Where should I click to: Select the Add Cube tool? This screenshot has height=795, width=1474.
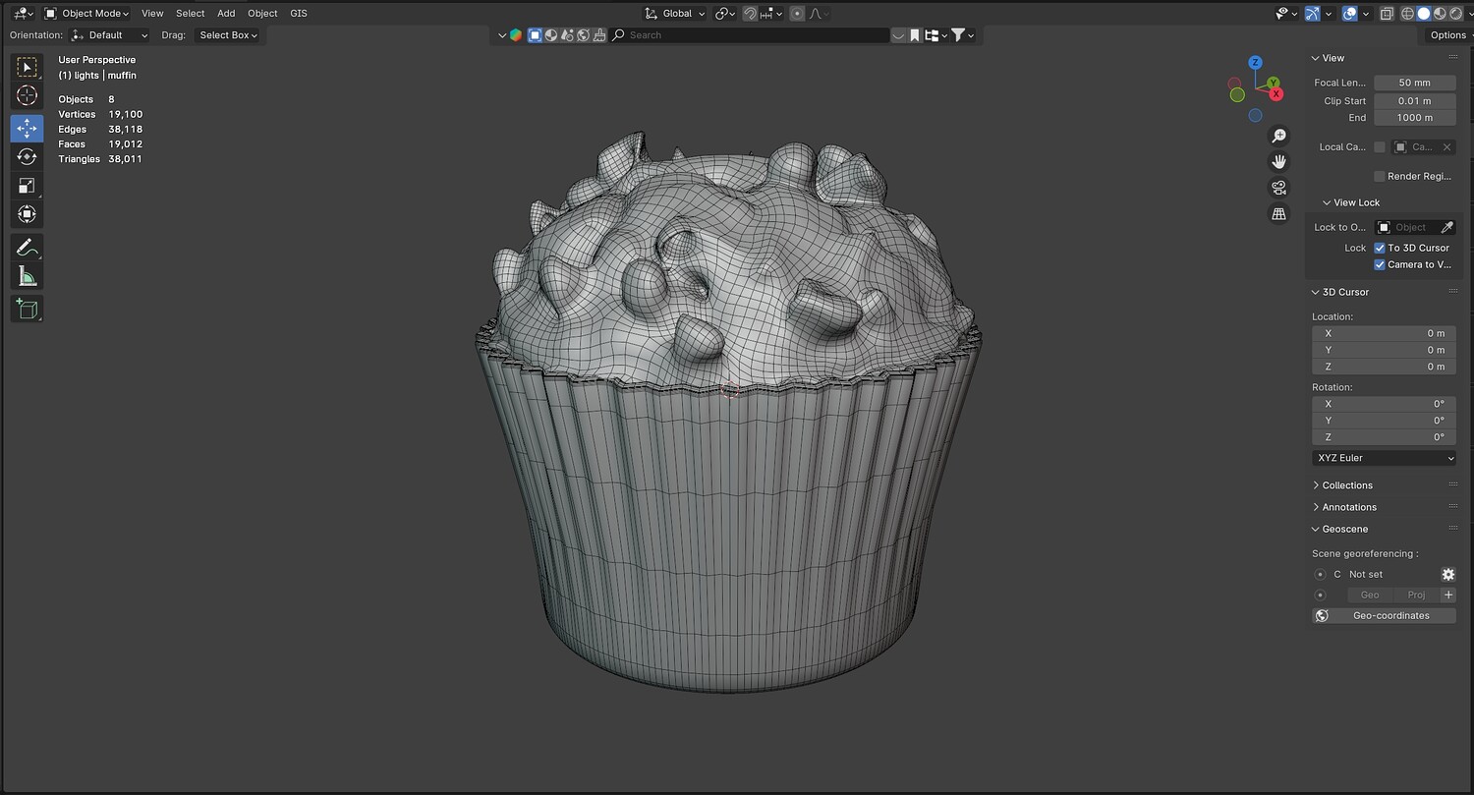[27, 310]
